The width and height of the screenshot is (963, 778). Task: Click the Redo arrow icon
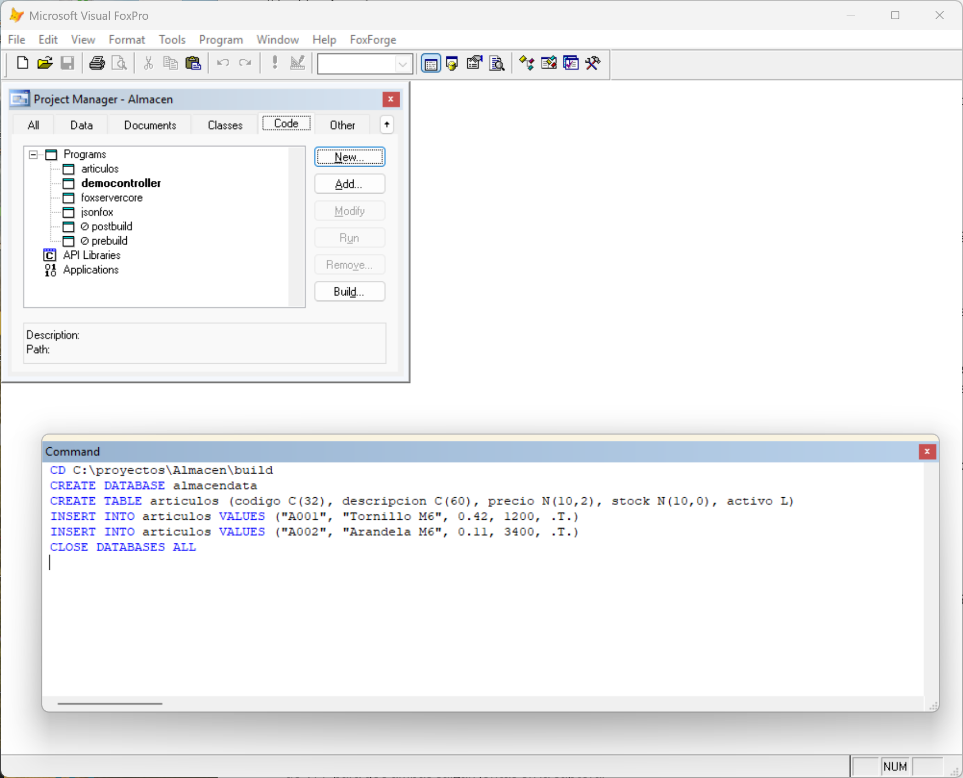coord(245,63)
